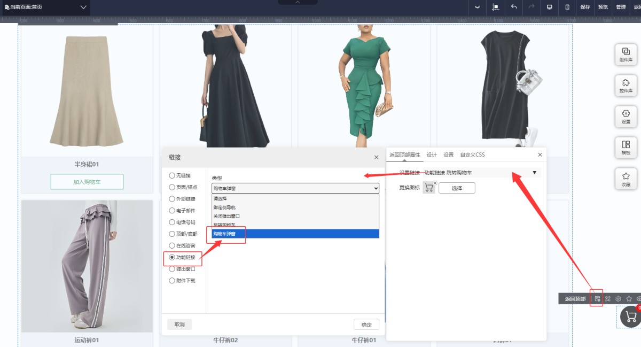The width and height of the screenshot is (641, 347).
Task: Click the 加入购物车 button under 半身裙01
Action: point(87,182)
